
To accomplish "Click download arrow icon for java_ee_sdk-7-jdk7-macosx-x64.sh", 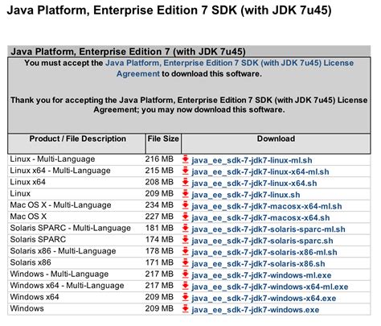I will point(186,217).
